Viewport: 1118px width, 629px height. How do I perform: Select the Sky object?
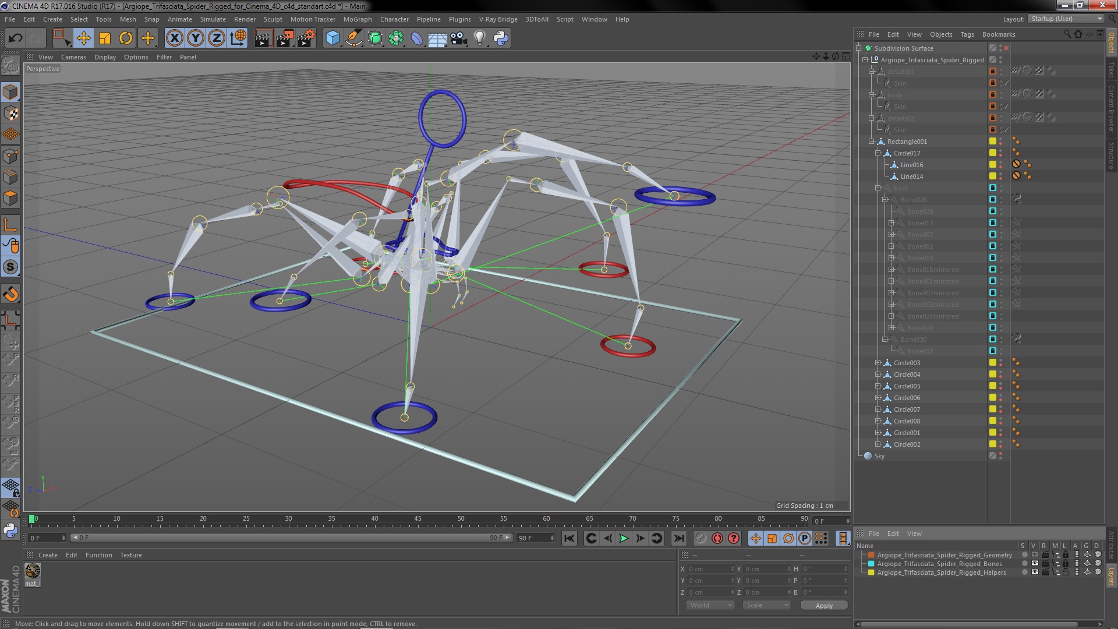(x=879, y=456)
